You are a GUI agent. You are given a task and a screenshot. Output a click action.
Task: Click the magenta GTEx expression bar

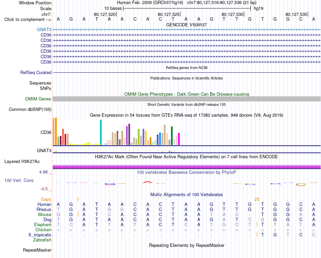click(x=179, y=139)
